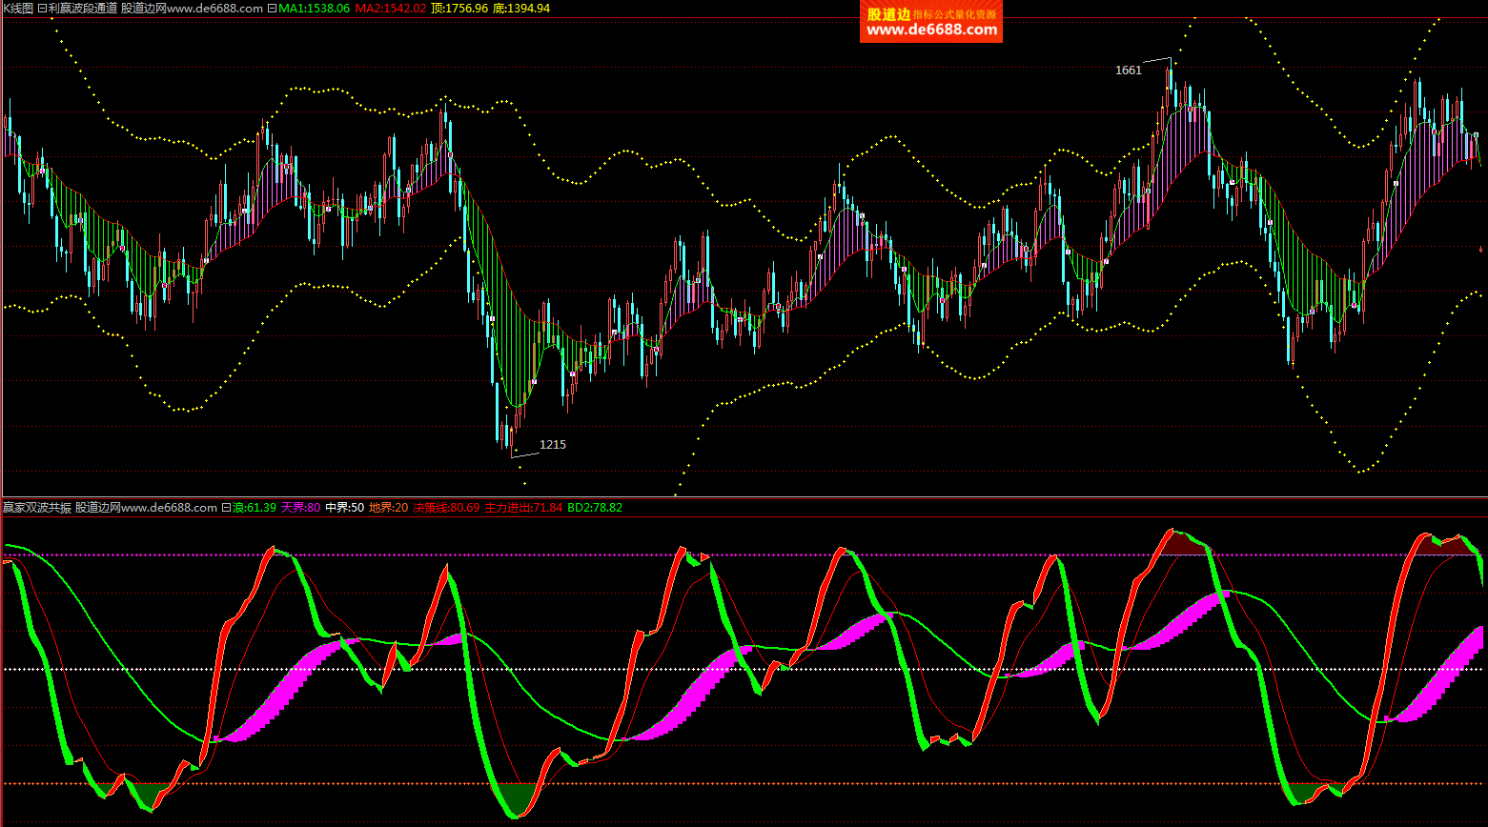Click the orange 地界:20 label
1488x827 pixels.
[x=388, y=508]
